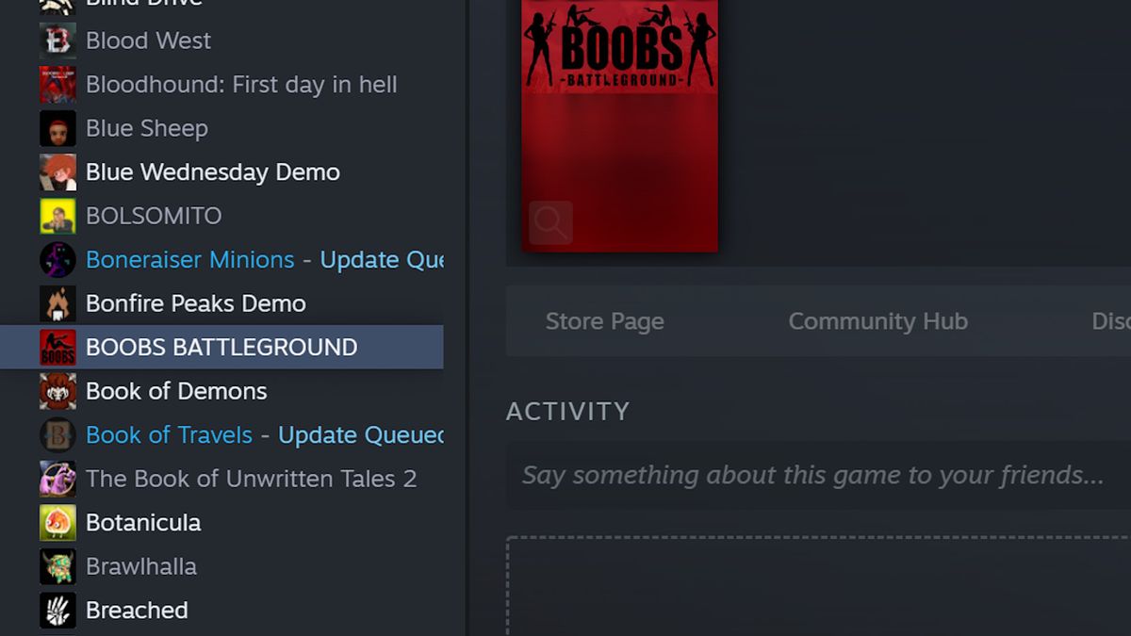Click the magnifier icon on the game cover
The height and width of the screenshot is (636, 1131).
coord(550,223)
